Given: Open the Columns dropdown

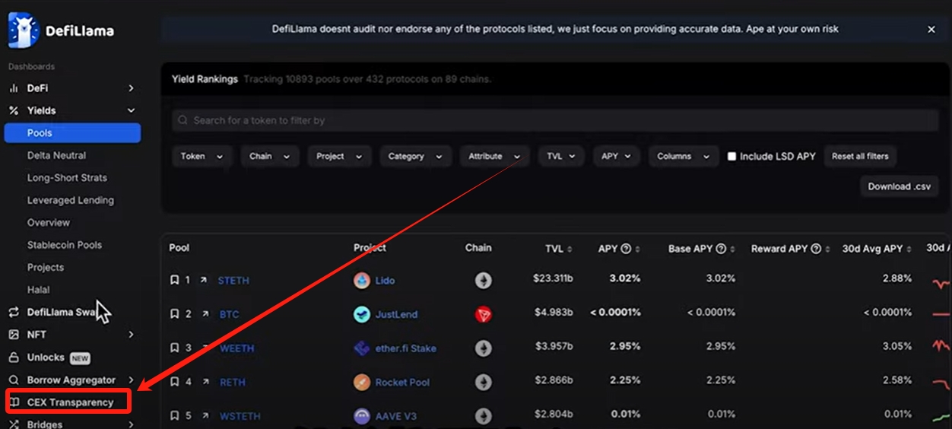Looking at the screenshot, I should [684, 156].
